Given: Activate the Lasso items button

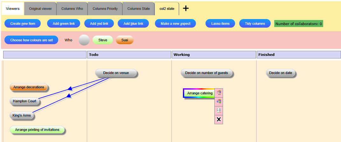Looking at the screenshot, I should point(220,24).
